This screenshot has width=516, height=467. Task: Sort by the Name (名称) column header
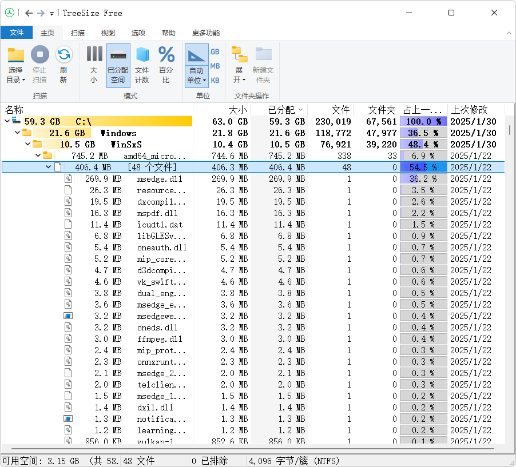(x=98, y=110)
